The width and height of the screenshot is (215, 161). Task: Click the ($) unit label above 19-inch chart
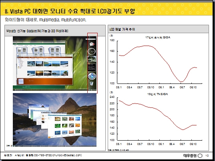click(111, 92)
